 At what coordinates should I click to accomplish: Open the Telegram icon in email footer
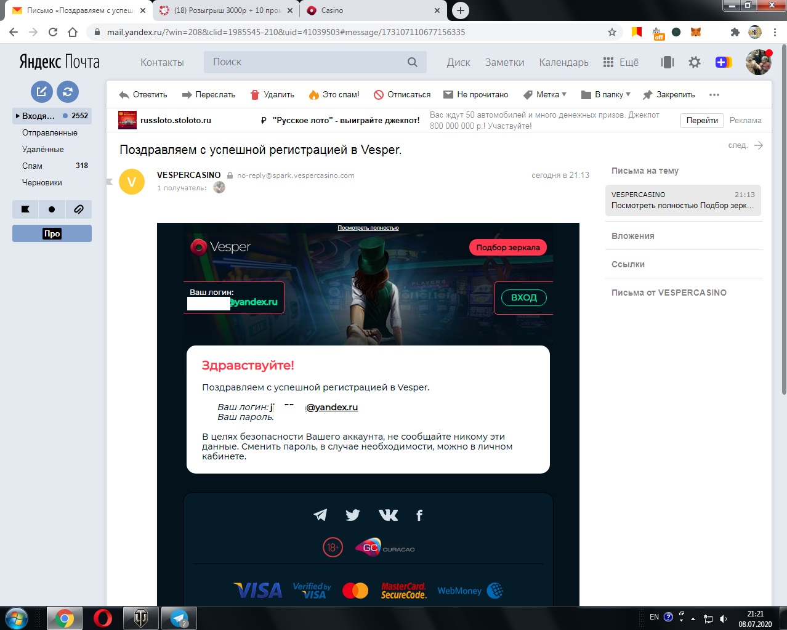[320, 515]
